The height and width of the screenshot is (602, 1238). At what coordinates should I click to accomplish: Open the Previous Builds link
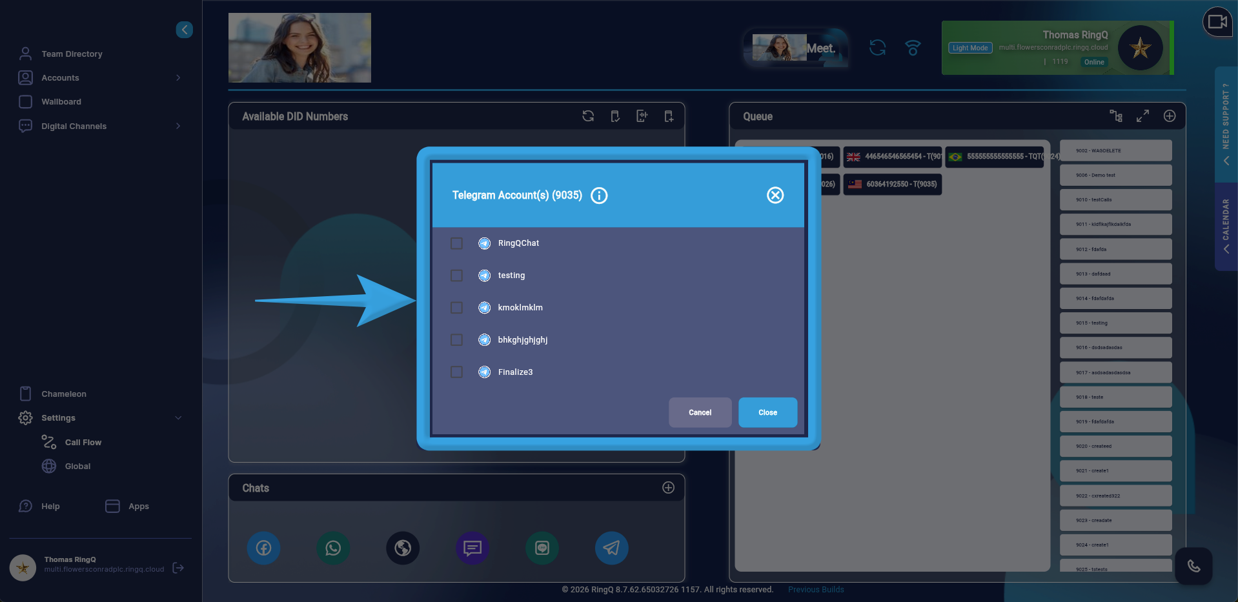[815, 589]
